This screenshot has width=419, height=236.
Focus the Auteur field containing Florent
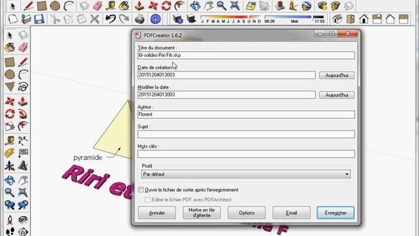point(246,115)
